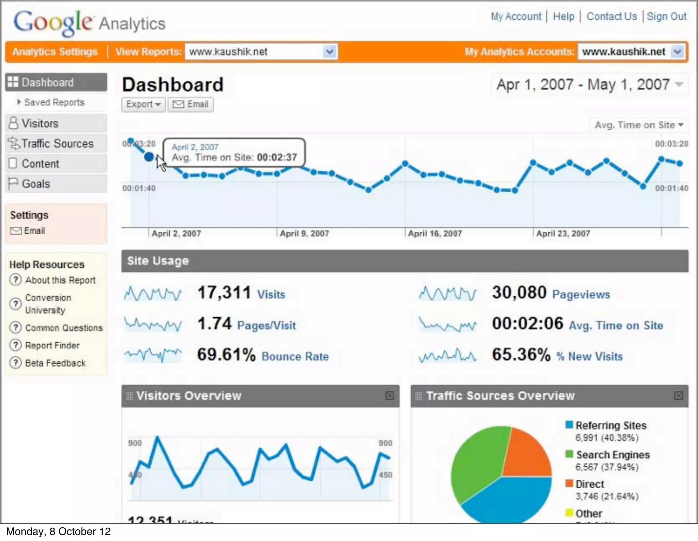Click question mark icon beside Report Finder
Viewport: 698px width, 541px height.
[x=16, y=345]
